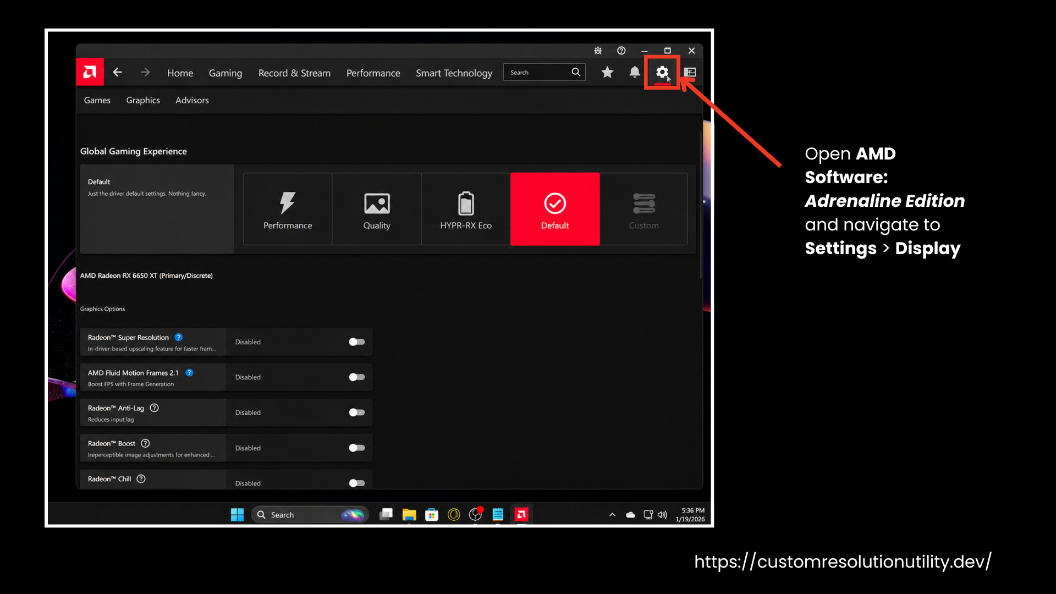Viewport: 1056px width, 594px height.
Task: Click the Graphics Options label
Action: click(x=102, y=309)
